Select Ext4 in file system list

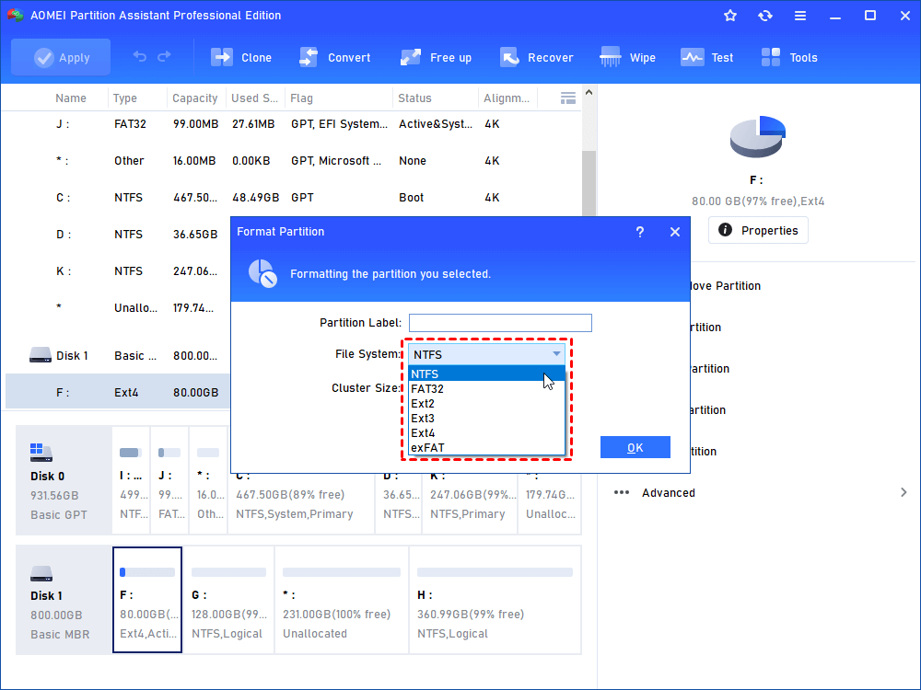[486, 433]
